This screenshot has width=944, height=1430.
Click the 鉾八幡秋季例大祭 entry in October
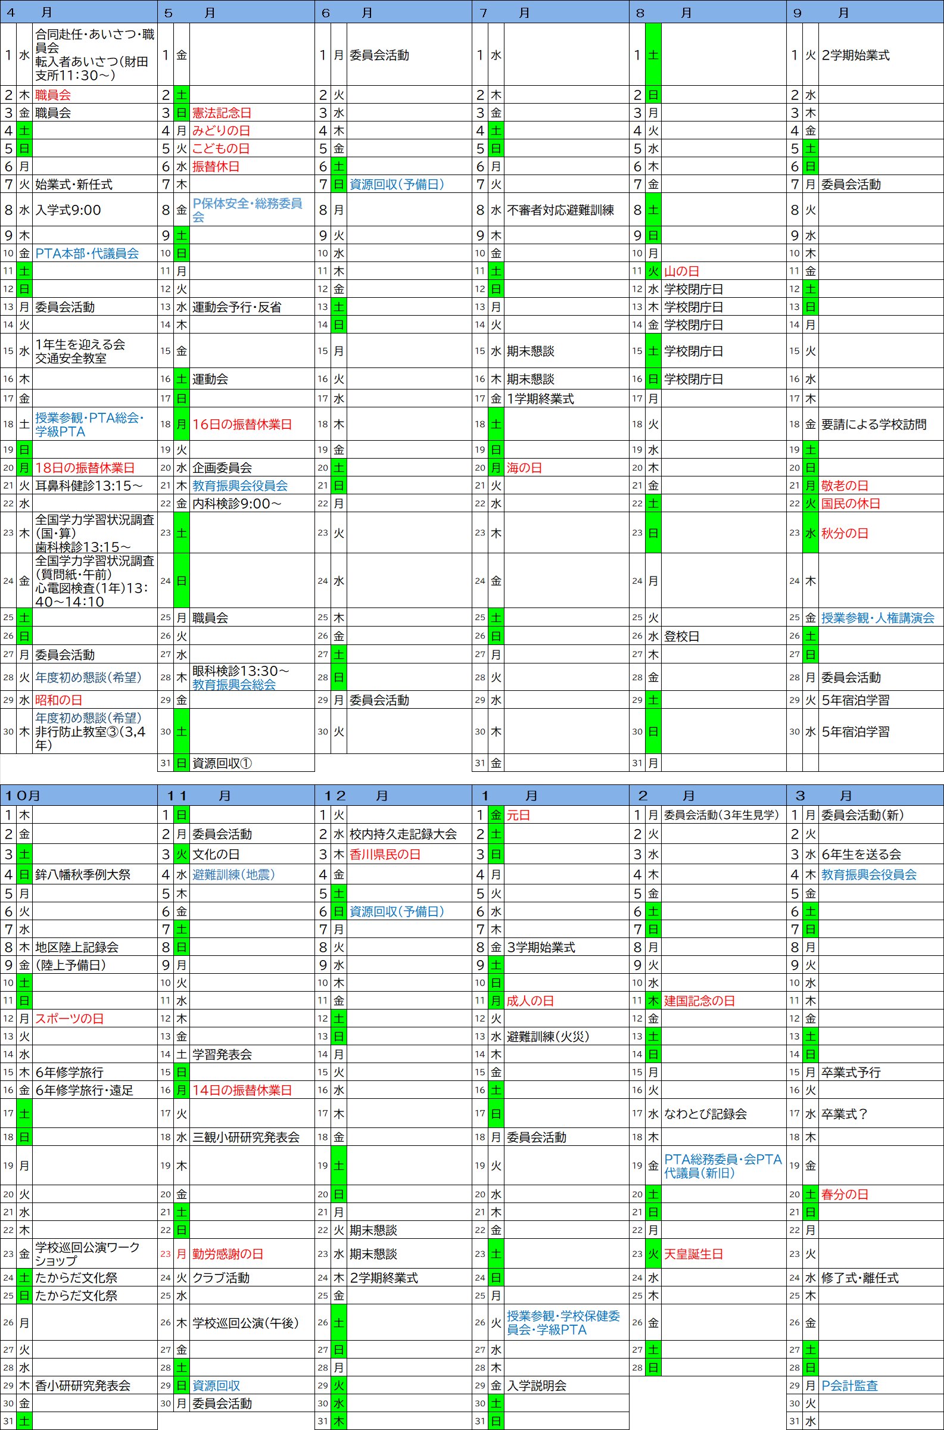[x=83, y=874]
